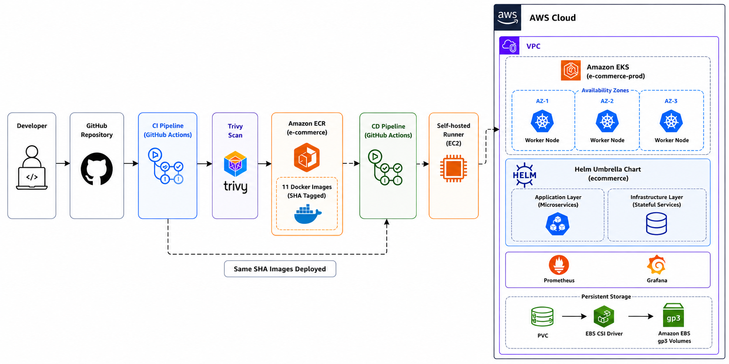729x364 pixels.
Task: Click the 'EBS CSI Driver' label text
Action: pos(604,334)
